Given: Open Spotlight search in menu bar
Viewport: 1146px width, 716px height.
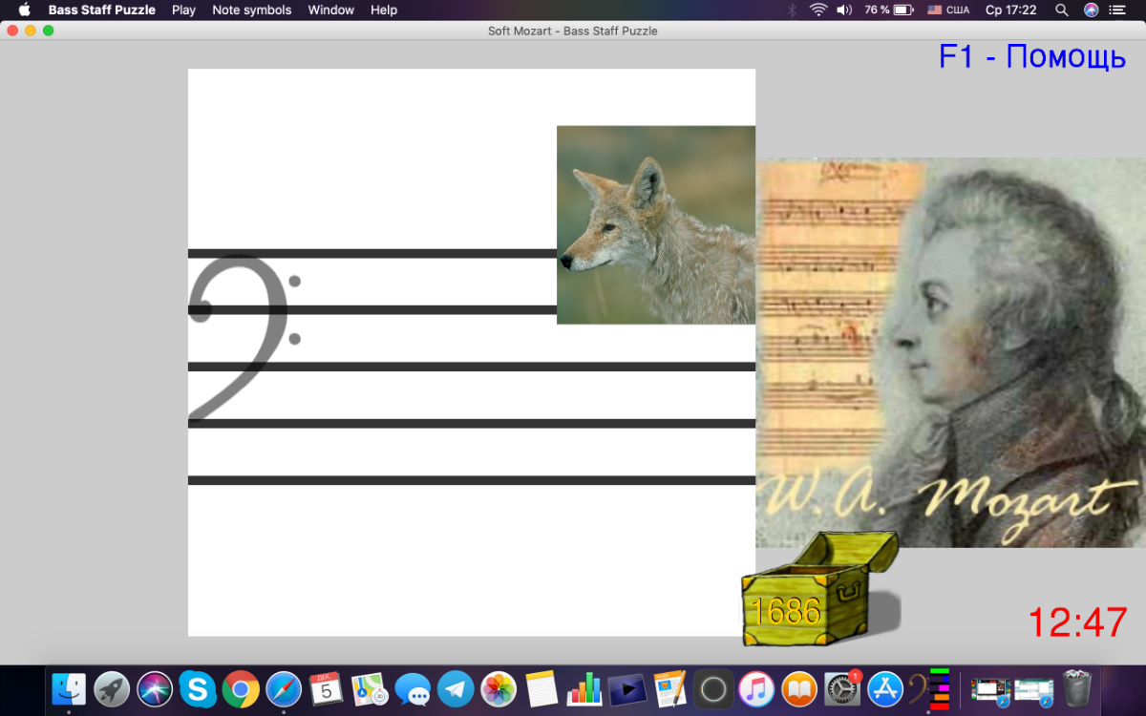Looking at the screenshot, I should pyautogui.click(x=1062, y=10).
